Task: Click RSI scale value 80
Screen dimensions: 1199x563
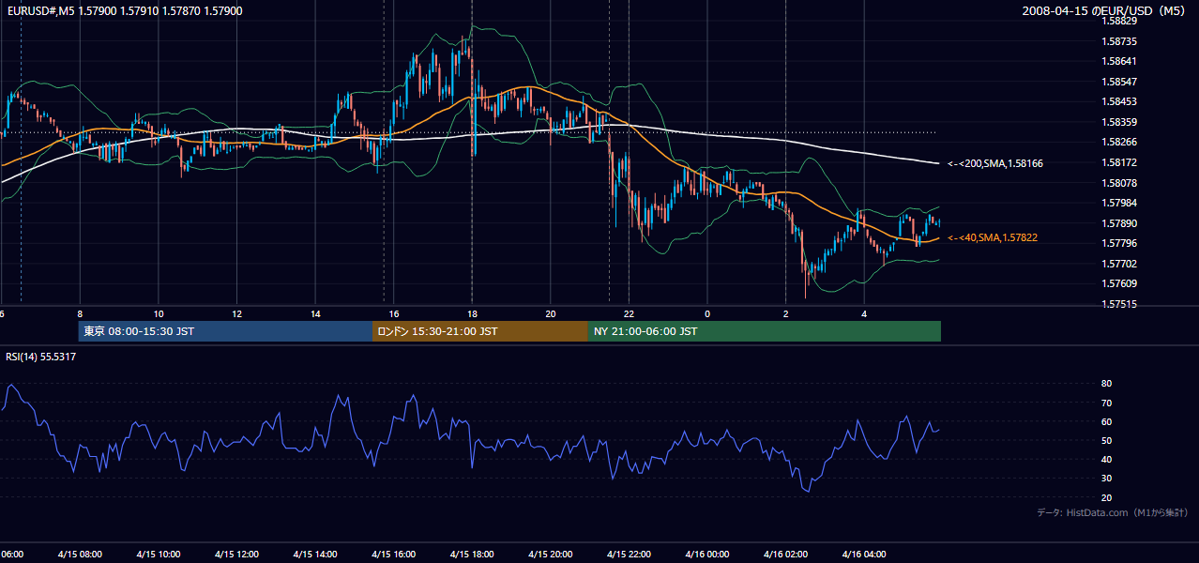Action: pos(1107,384)
